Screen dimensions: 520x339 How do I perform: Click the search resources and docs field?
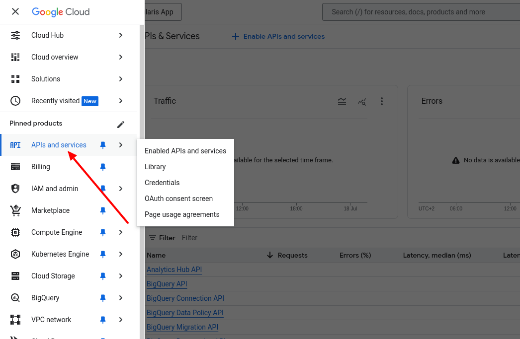pyautogui.click(x=421, y=12)
